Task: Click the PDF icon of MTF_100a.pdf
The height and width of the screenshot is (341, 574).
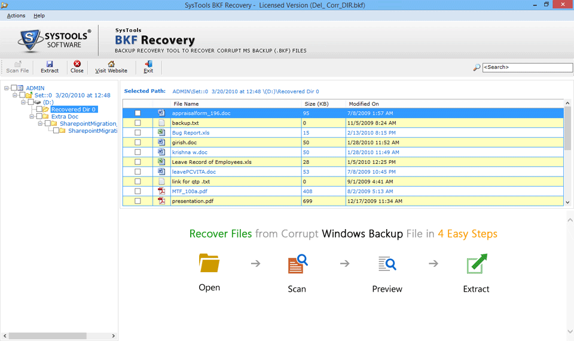Action: pos(161,191)
